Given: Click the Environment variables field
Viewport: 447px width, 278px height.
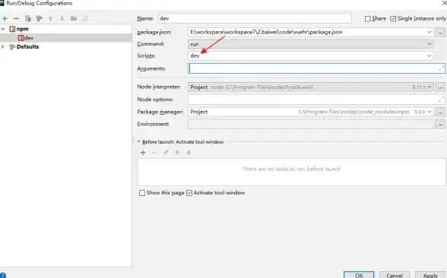Looking at the screenshot, I should [x=311, y=125].
